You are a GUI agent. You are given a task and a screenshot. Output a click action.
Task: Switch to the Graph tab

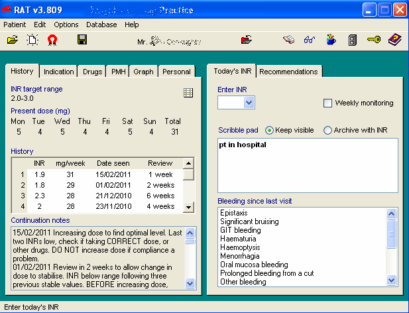(x=143, y=72)
